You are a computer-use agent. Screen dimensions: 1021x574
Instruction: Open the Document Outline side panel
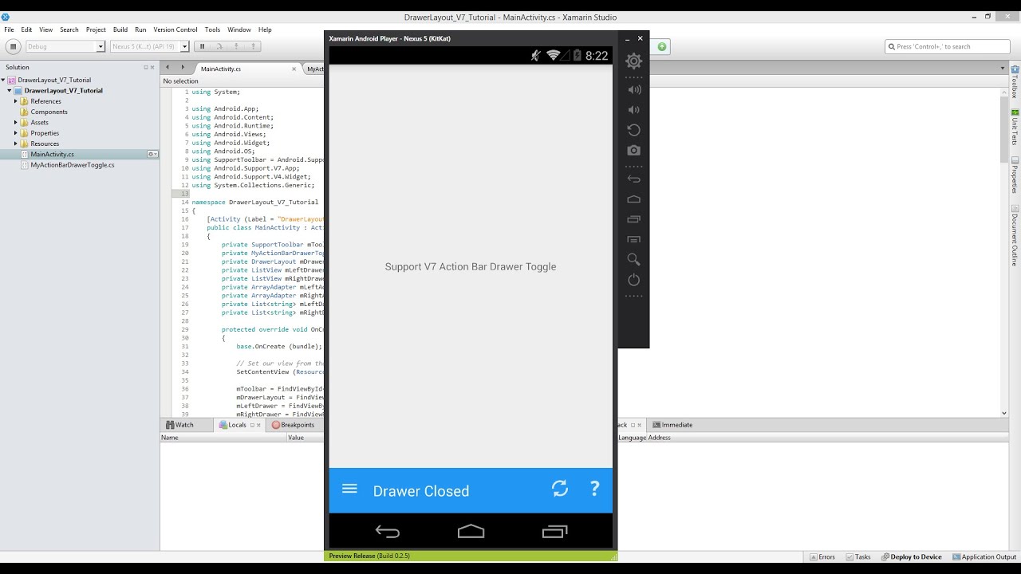click(1015, 235)
